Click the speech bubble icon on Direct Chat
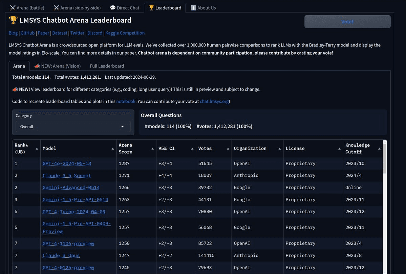Image resolution: width=406 pixels, height=274 pixels. pyautogui.click(x=113, y=8)
